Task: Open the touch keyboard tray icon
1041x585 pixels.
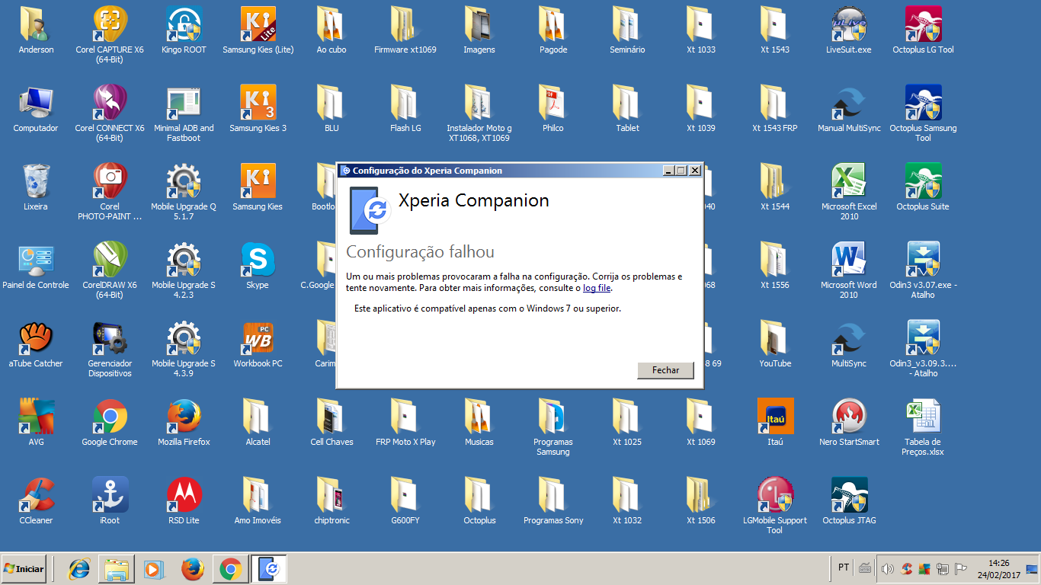Action: [x=865, y=567]
